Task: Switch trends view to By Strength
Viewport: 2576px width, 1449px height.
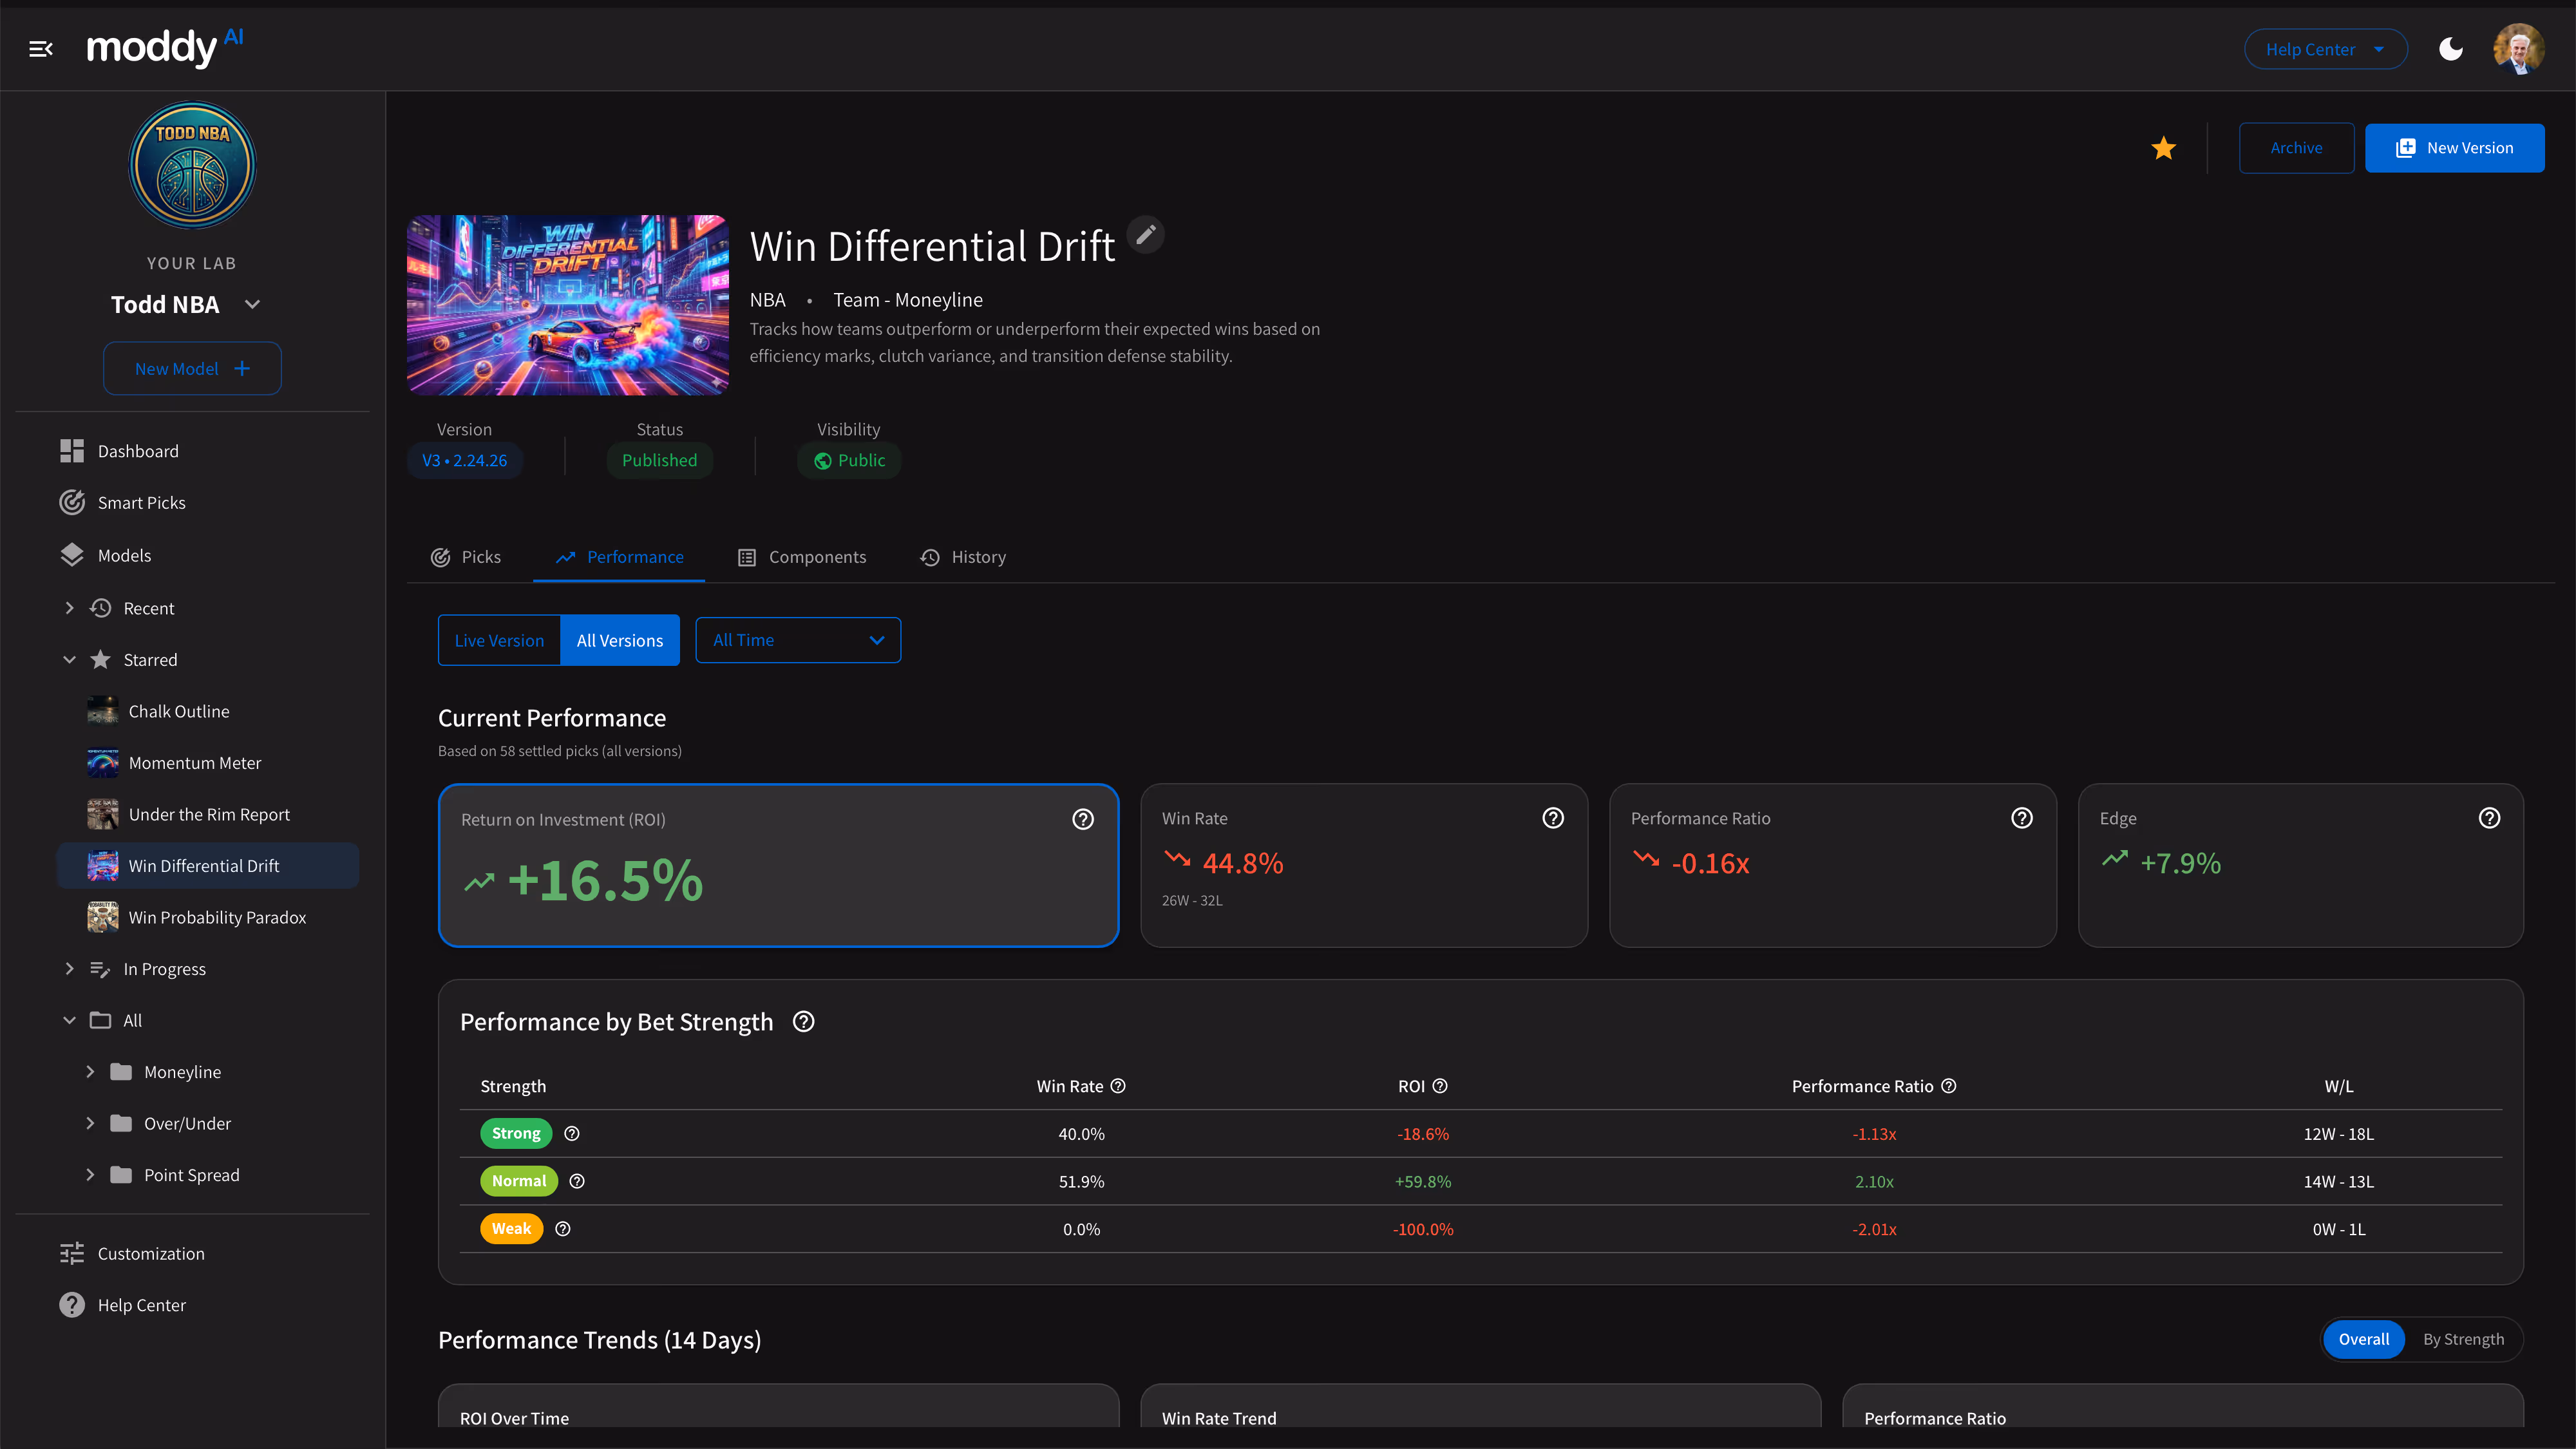Action: tap(2463, 1339)
